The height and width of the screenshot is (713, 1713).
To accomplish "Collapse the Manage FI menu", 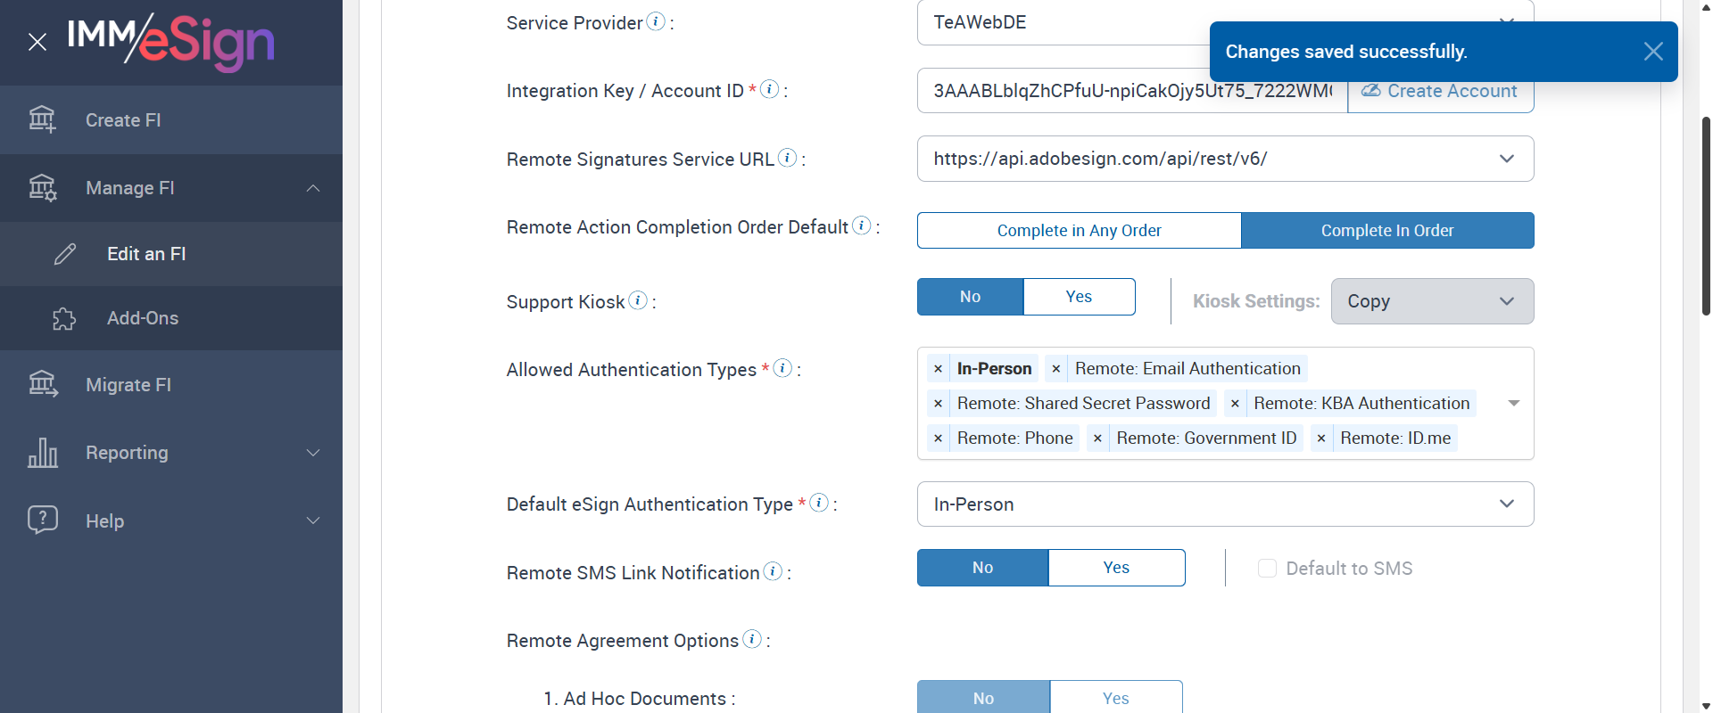I will tap(313, 188).
